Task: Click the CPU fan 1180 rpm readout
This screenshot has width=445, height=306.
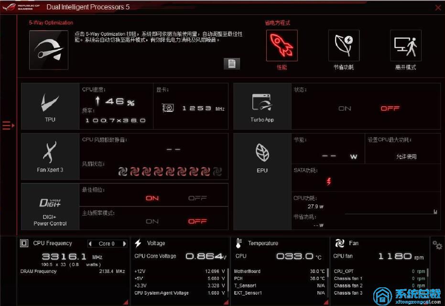Action: point(402,257)
